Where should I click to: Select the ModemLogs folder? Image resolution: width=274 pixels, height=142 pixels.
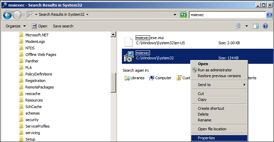(35, 42)
